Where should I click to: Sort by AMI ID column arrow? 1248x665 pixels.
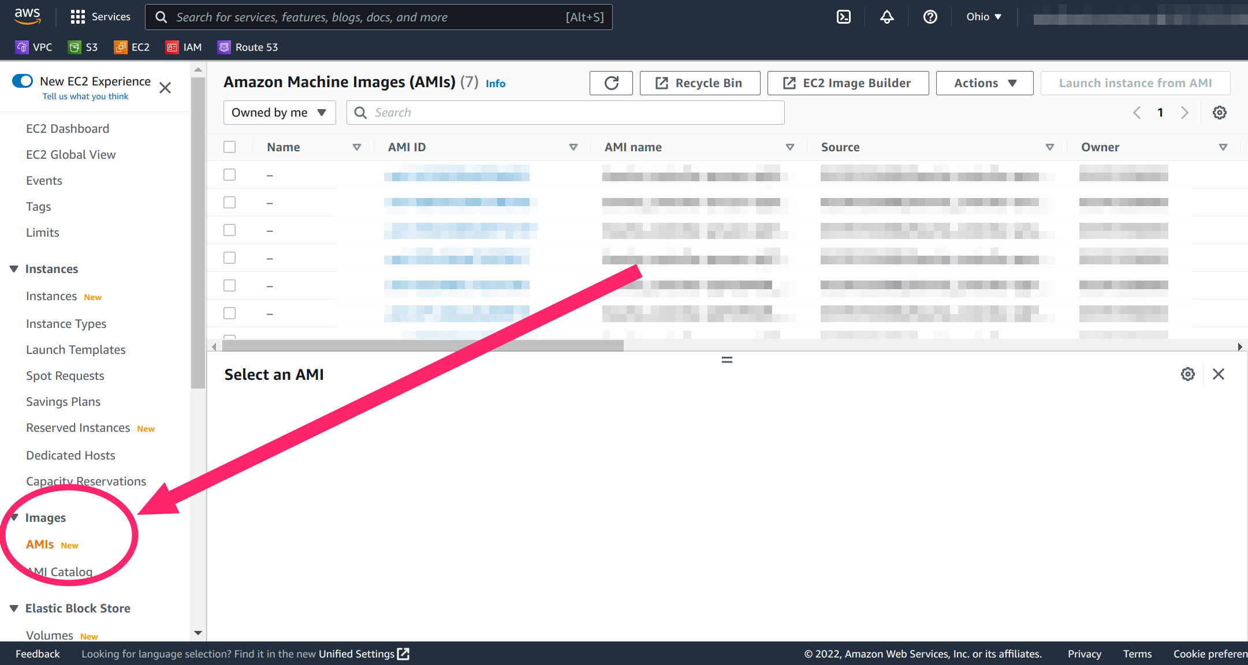[573, 147]
